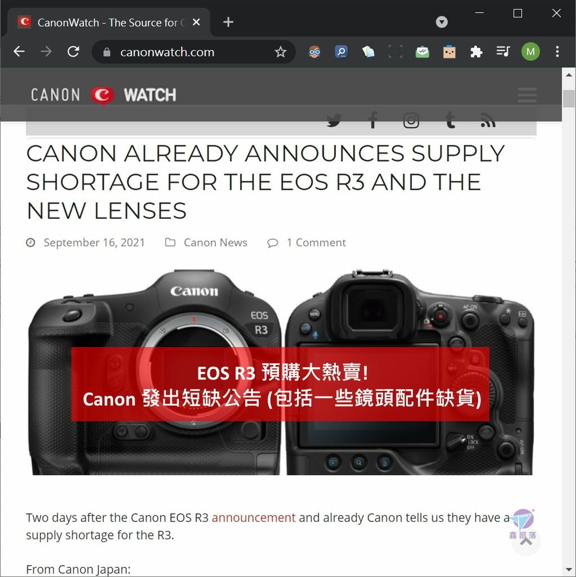Open the RSS feed icon
576x577 pixels.
pyautogui.click(x=488, y=121)
